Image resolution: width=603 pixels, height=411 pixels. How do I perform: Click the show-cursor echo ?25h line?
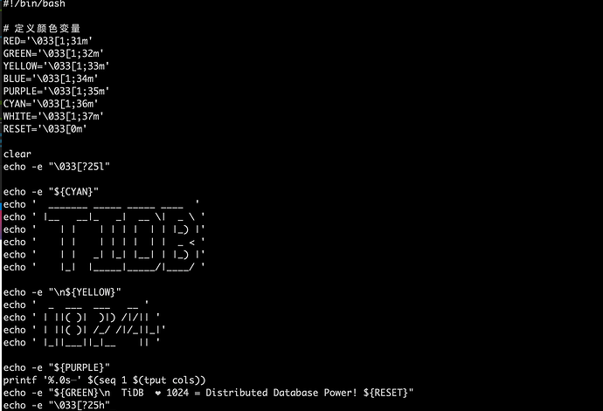[57, 405]
